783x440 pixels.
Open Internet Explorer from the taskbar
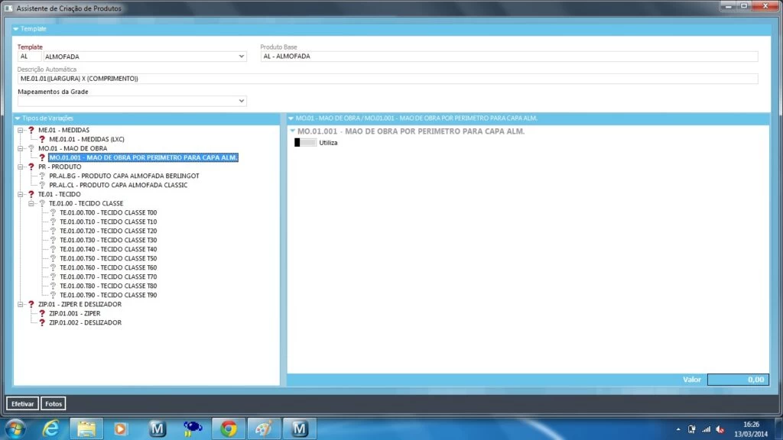pyautogui.click(x=51, y=429)
